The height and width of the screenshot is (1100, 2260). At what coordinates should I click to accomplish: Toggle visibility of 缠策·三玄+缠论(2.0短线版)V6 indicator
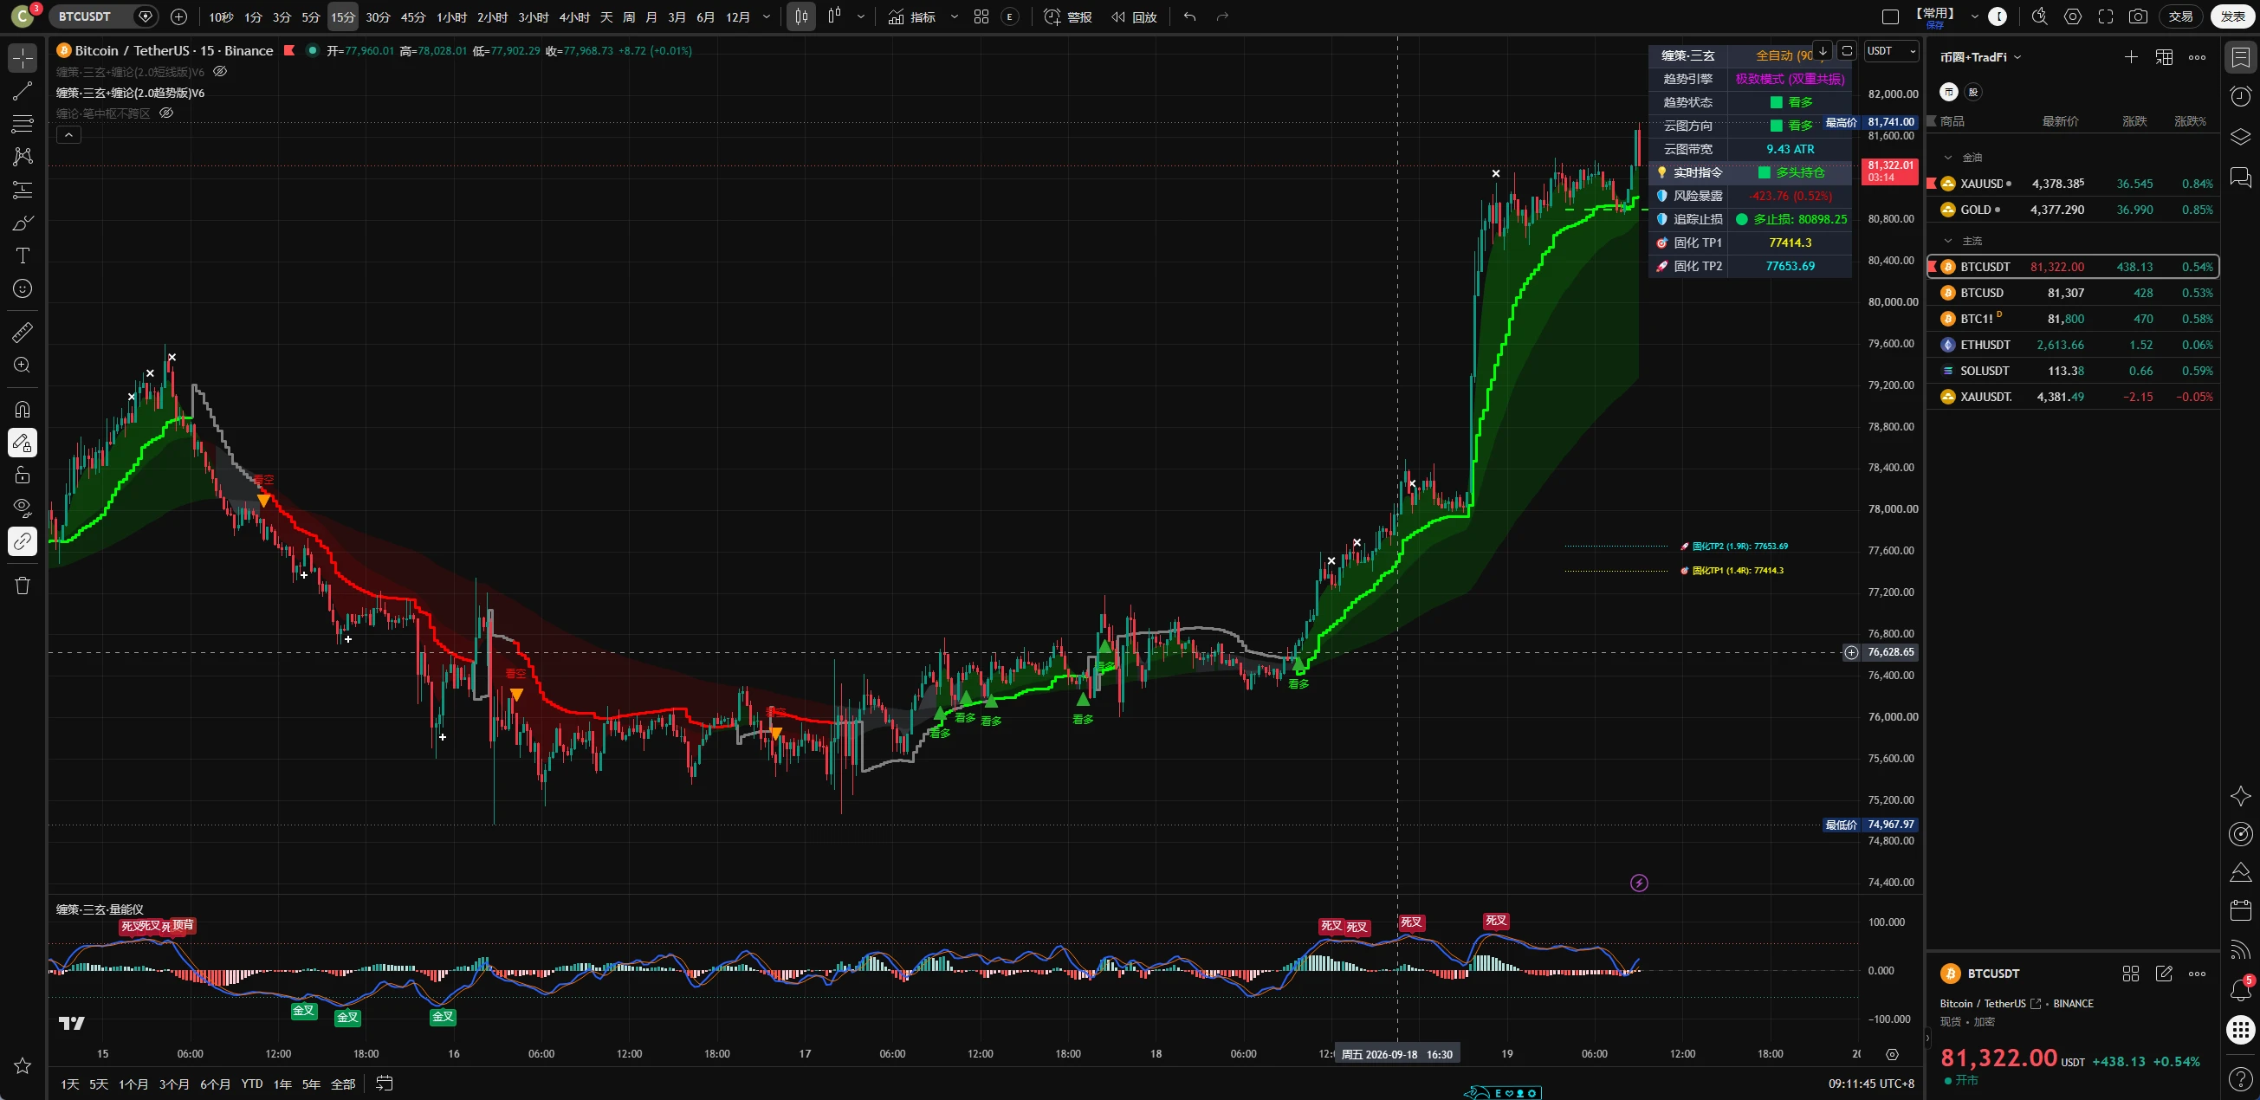(221, 72)
